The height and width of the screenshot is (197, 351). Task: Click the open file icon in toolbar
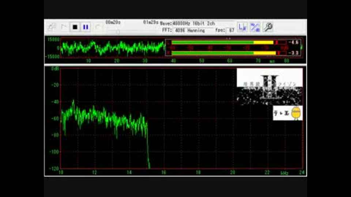(x=52, y=27)
